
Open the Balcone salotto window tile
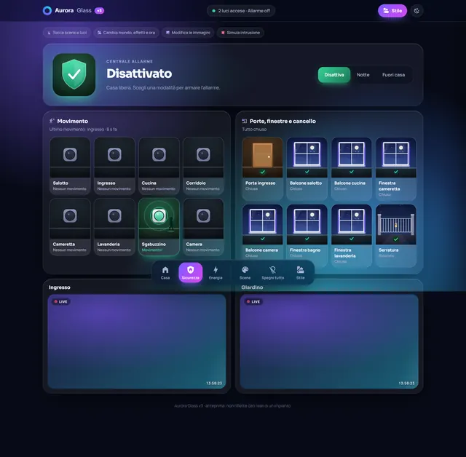tap(307, 169)
